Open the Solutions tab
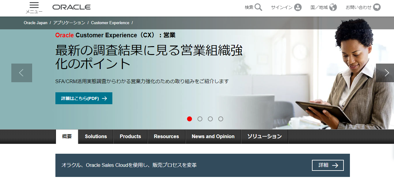The width and height of the screenshot is (394, 180). [x=96, y=137]
